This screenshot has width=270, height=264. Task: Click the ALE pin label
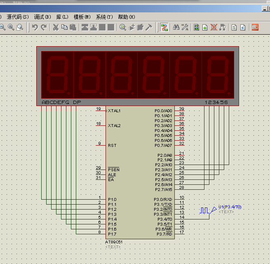(112, 175)
